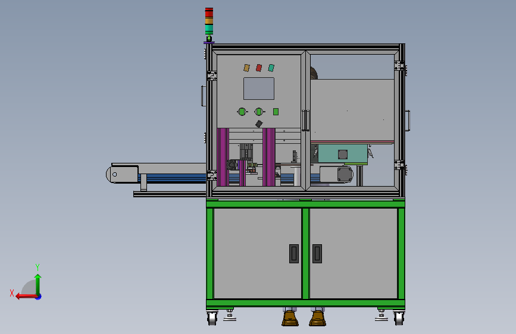
Task: Select the right cabinet door handle
Action: pos(317,253)
